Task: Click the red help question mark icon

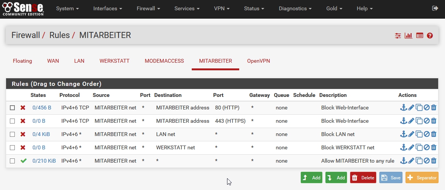Action: point(430,36)
